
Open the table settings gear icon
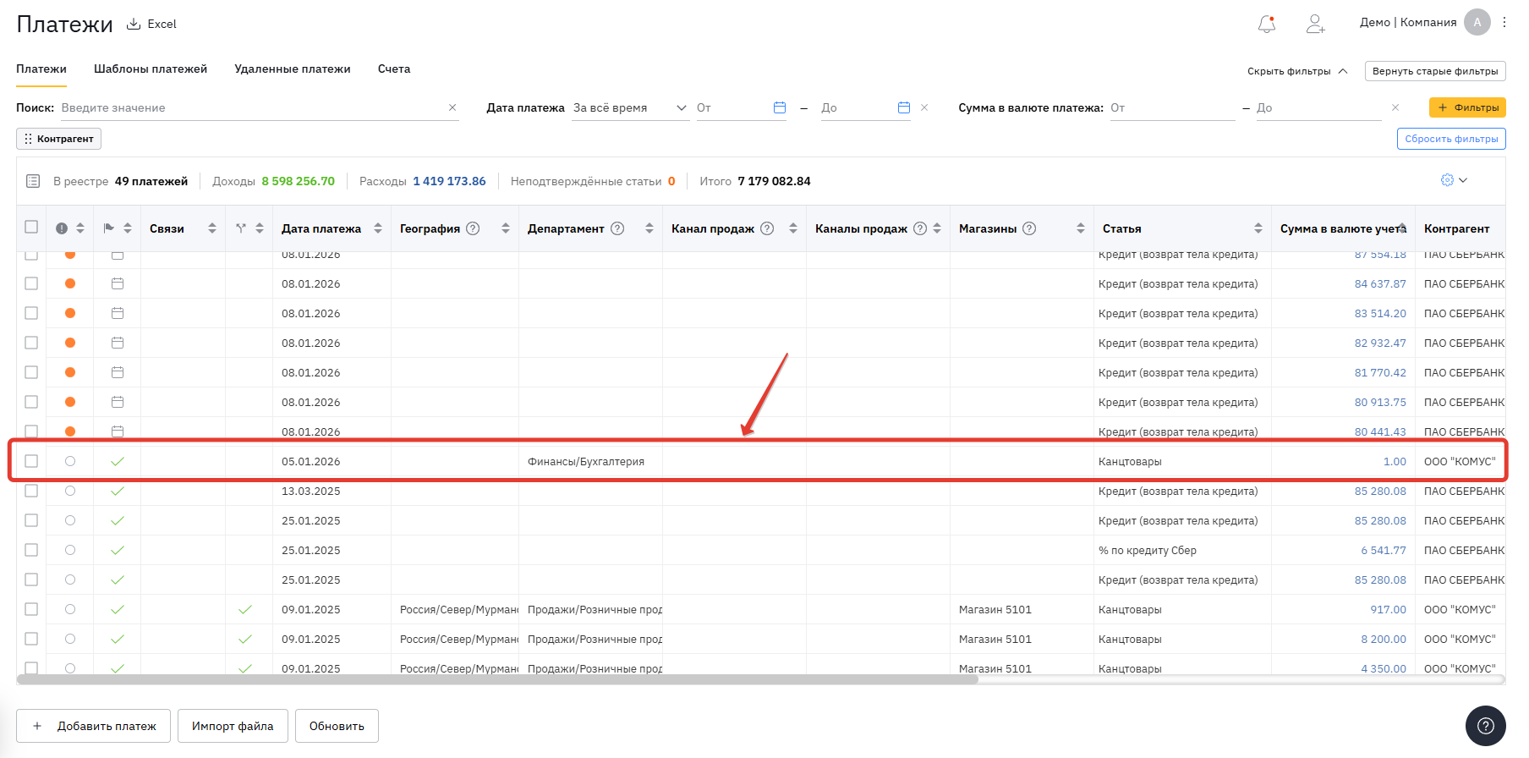[1447, 180]
